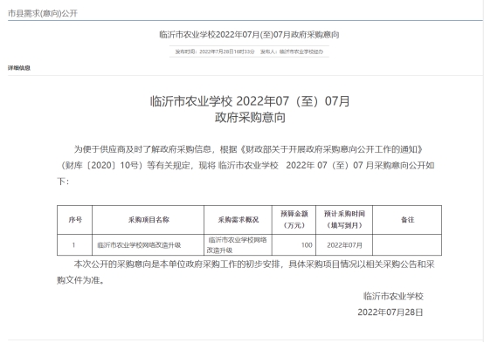Click the 市县需求(意向)公开 section heading

[43, 13]
